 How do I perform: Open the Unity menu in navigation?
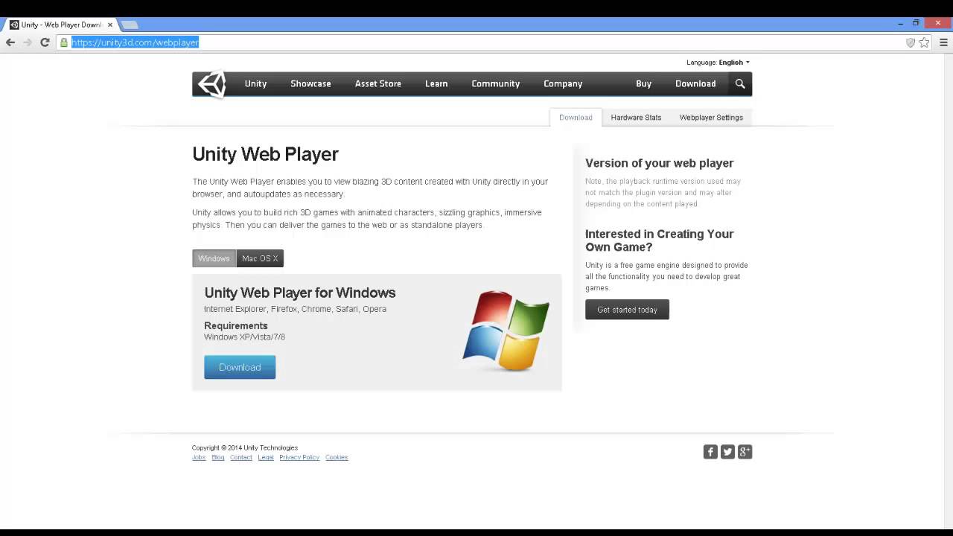click(x=255, y=83)
